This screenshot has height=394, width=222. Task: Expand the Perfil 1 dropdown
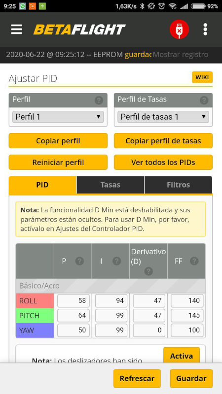pyautogui.click(x=58, y=117)
